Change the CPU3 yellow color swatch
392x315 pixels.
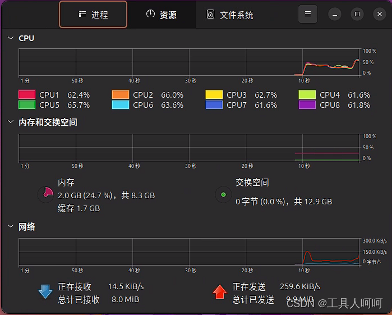pyautogui.click(x=214, y=95)
